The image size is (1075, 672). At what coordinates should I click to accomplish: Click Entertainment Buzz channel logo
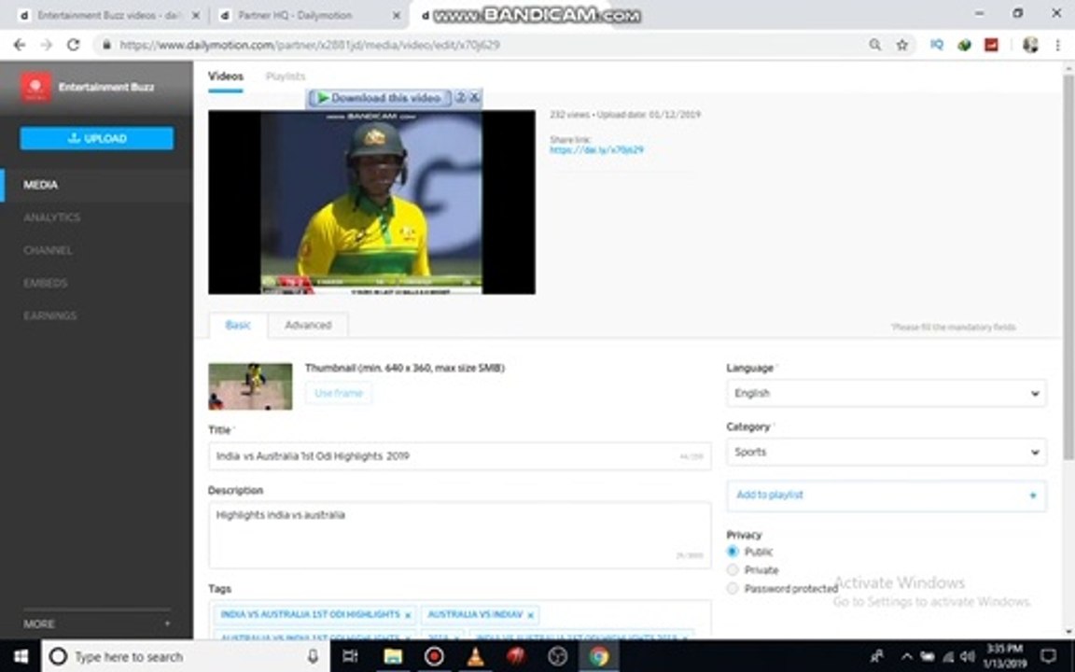(x=35, y=87)
